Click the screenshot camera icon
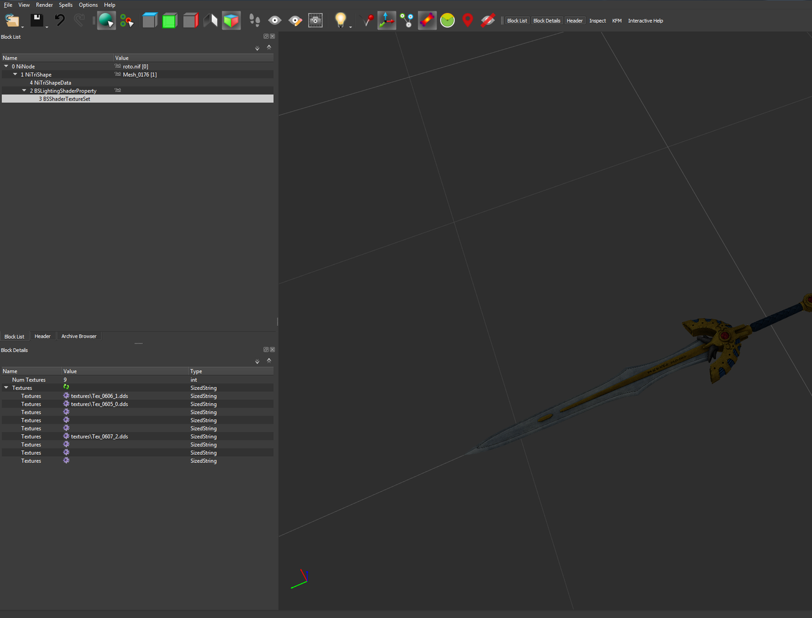The height and width of the screenshot is (618, 812). tap(315, 21)
